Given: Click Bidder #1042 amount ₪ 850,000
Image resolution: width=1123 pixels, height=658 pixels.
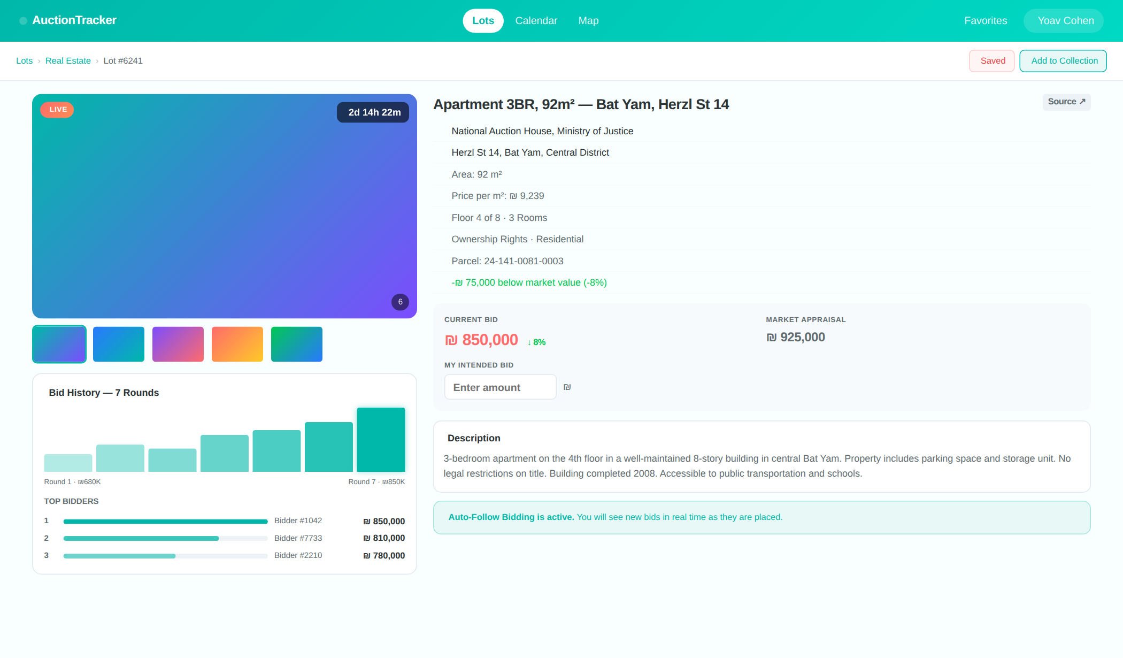Looking at the screenshot, I should pos(384,521).
